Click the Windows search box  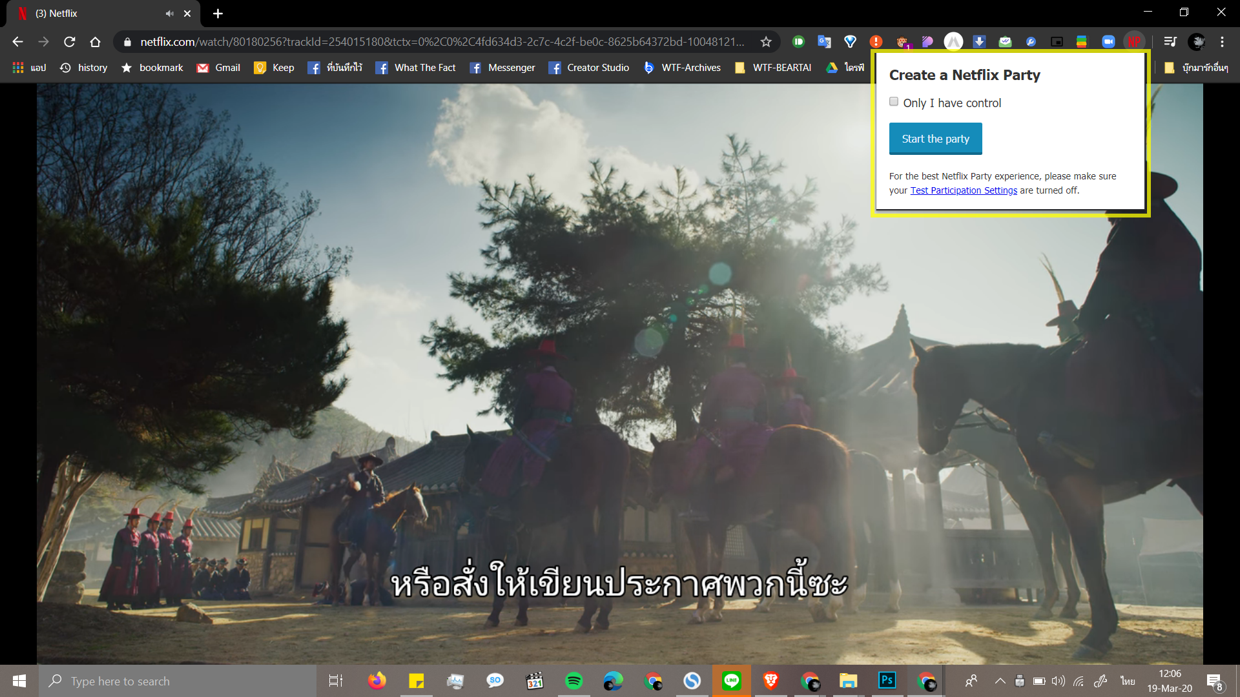pos(178,681)
